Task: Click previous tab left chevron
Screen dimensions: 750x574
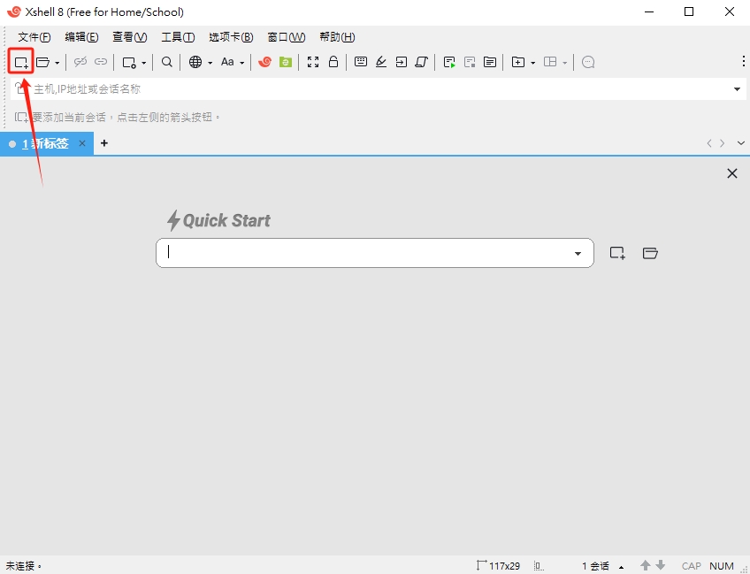Action: (709, 143)
